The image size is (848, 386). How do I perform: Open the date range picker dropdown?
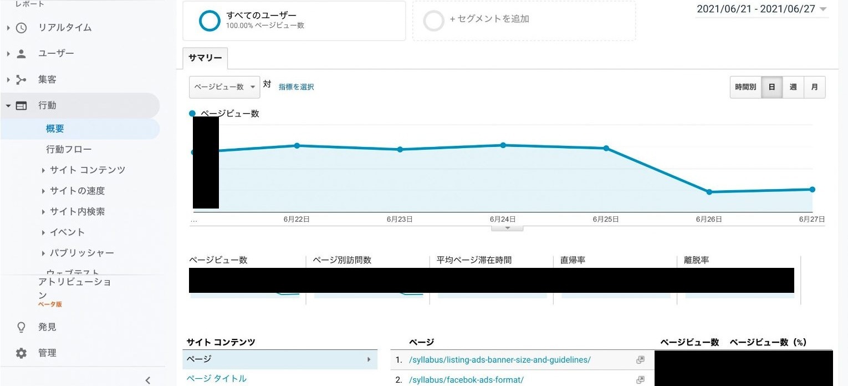[x=762, y=9]
